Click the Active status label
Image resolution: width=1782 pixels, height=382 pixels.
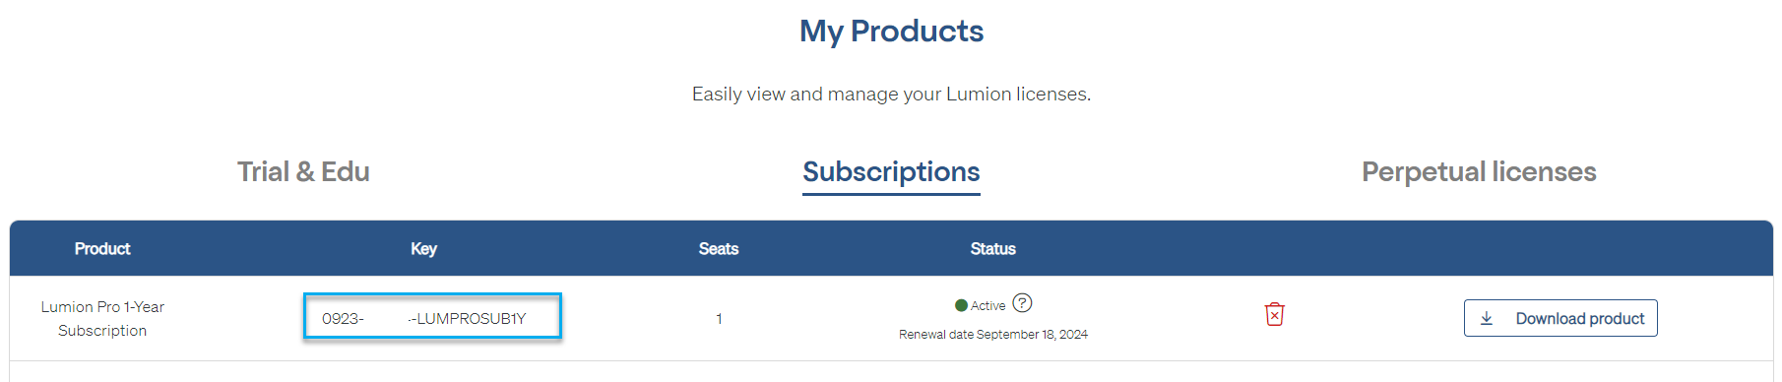click(x=987, y=306)
